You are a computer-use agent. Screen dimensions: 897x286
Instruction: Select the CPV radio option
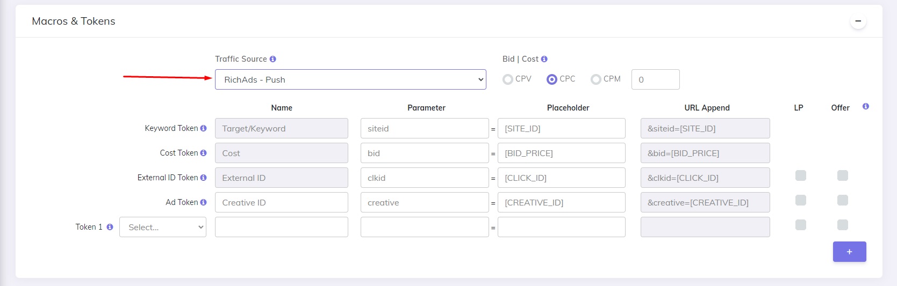[507, 79]
